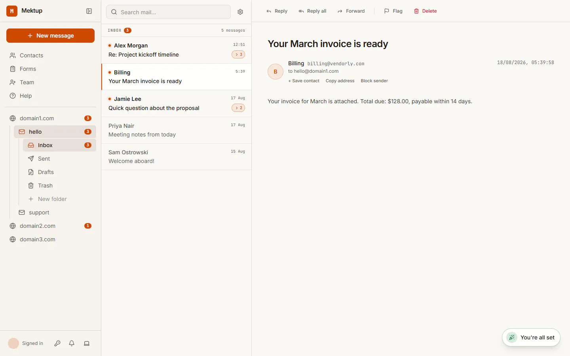Screen dimensions: 570x356
Task: Dismiss the You're all set toast
Action: (531, 337)
